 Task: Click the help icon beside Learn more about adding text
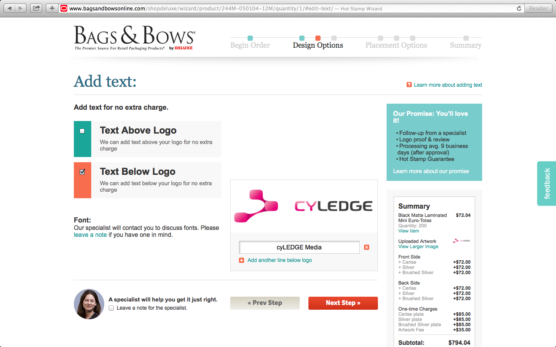coord(409,85)
